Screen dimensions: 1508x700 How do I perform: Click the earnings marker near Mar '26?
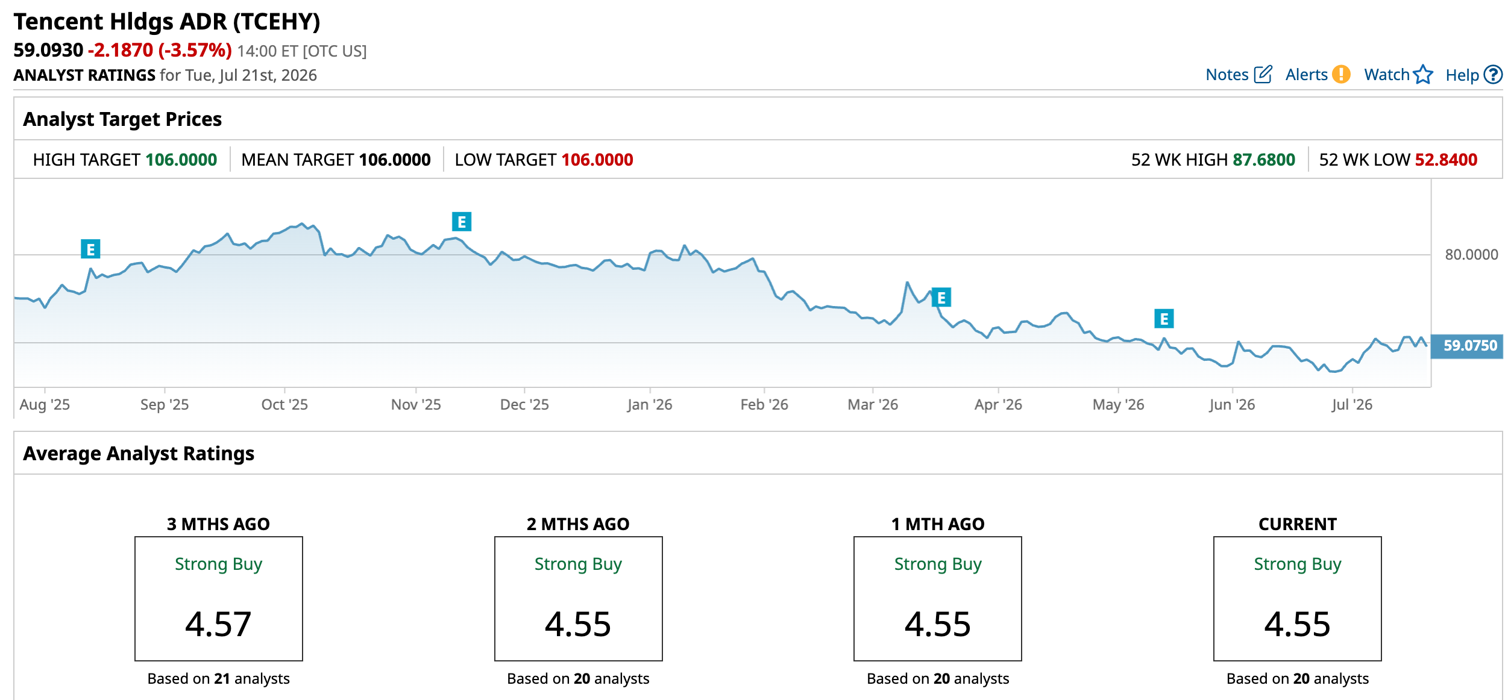click(x=941, y=298)
